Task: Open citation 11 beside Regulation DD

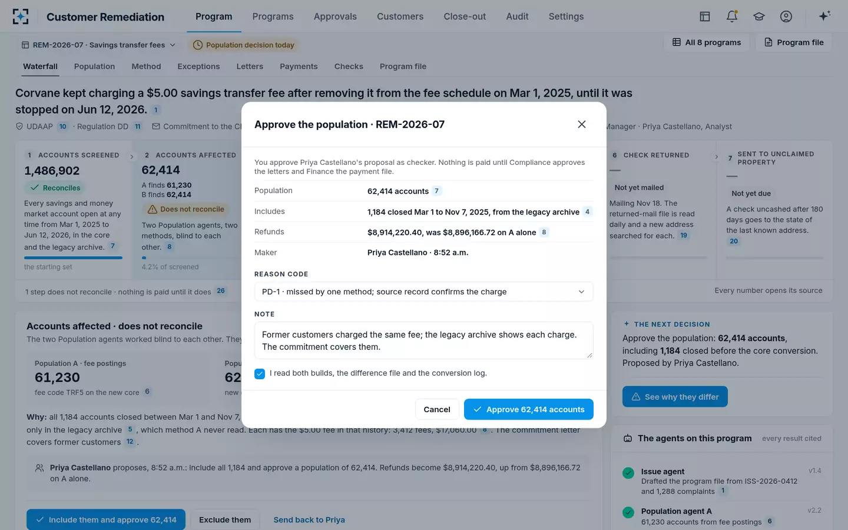Action: pos(138,127)
